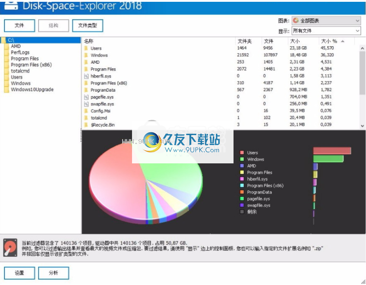Sort by 大小 column header

[295, 41]
